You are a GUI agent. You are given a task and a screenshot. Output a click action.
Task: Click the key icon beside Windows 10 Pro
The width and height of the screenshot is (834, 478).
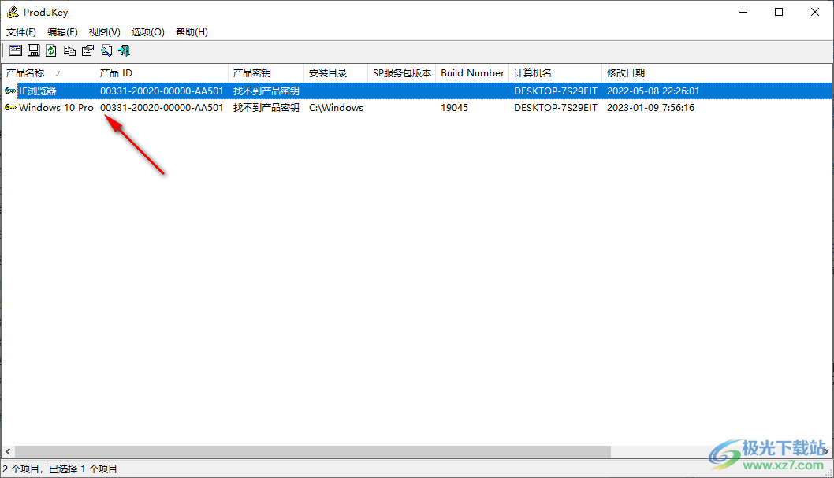point(10,107)
